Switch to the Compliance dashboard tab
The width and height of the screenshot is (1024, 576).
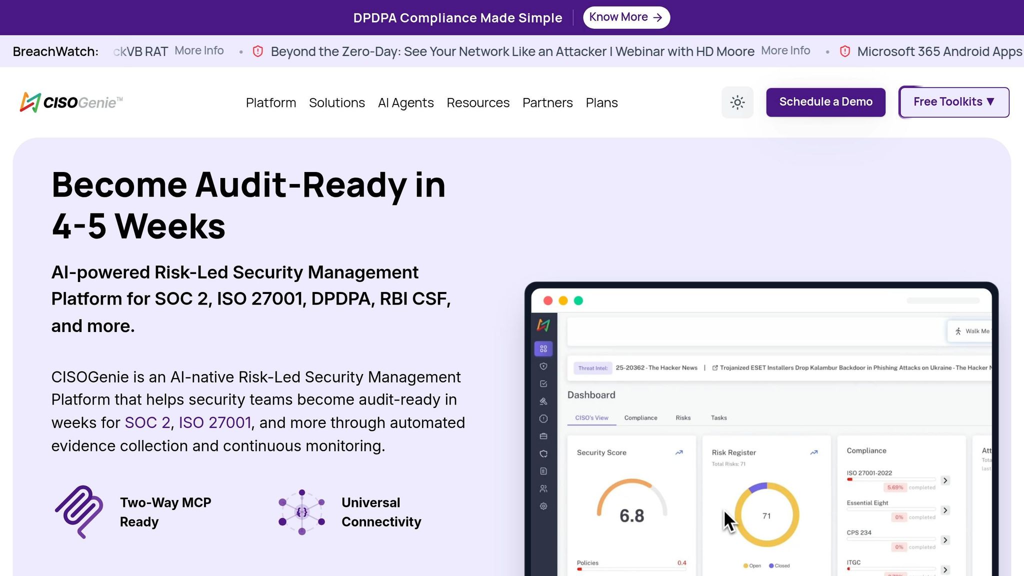coord(640,417)
